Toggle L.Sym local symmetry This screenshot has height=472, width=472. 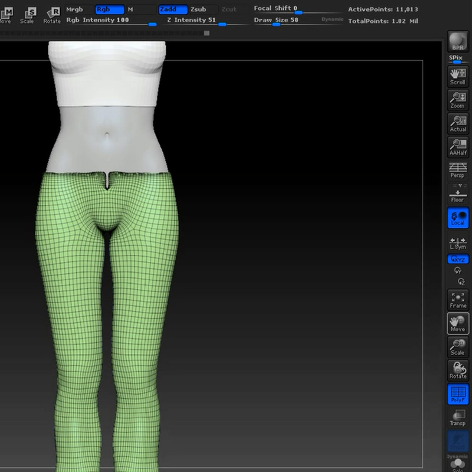point(458,243)
